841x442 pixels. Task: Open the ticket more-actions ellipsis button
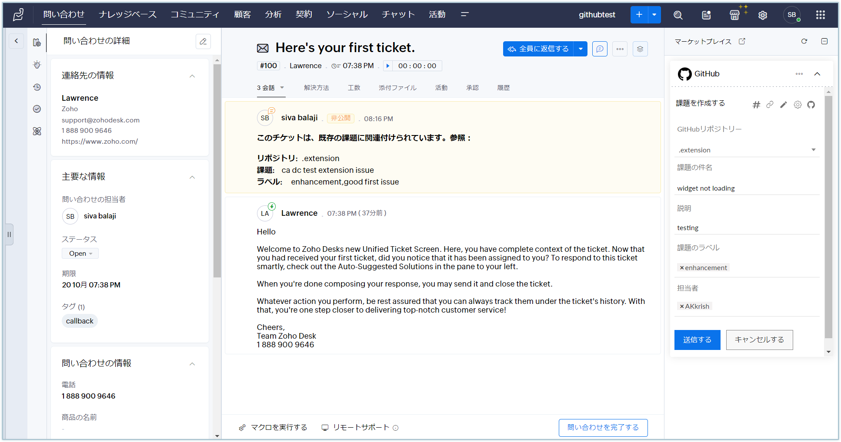(620, 49)
